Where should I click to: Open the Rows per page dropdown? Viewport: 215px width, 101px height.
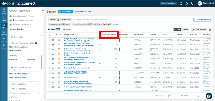click(x=172, y=96)
